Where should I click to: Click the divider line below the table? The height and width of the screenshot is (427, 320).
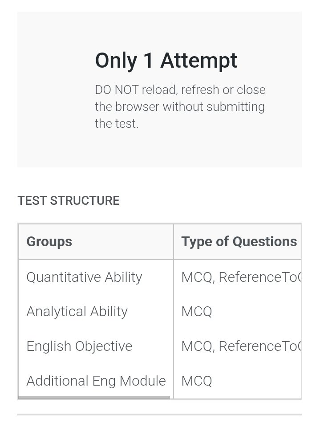159,415
